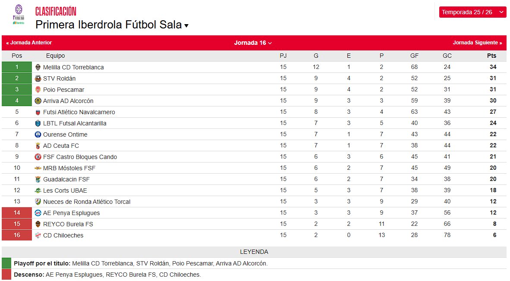Click the Pts column header

(x=492, y=56)
